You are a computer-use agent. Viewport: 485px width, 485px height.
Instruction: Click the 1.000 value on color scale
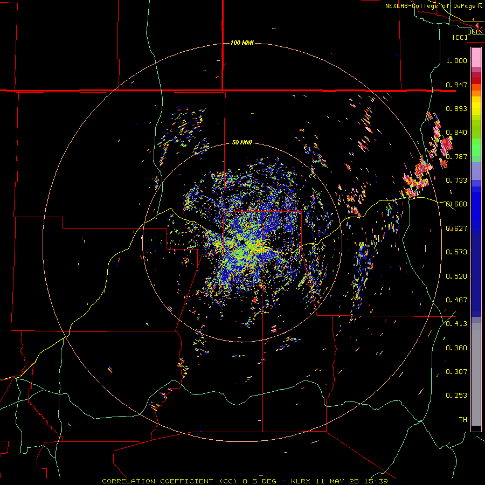(x=456, y=60)
